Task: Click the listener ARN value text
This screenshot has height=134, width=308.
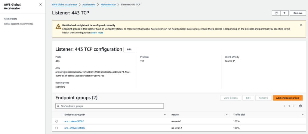Action: 93,74
